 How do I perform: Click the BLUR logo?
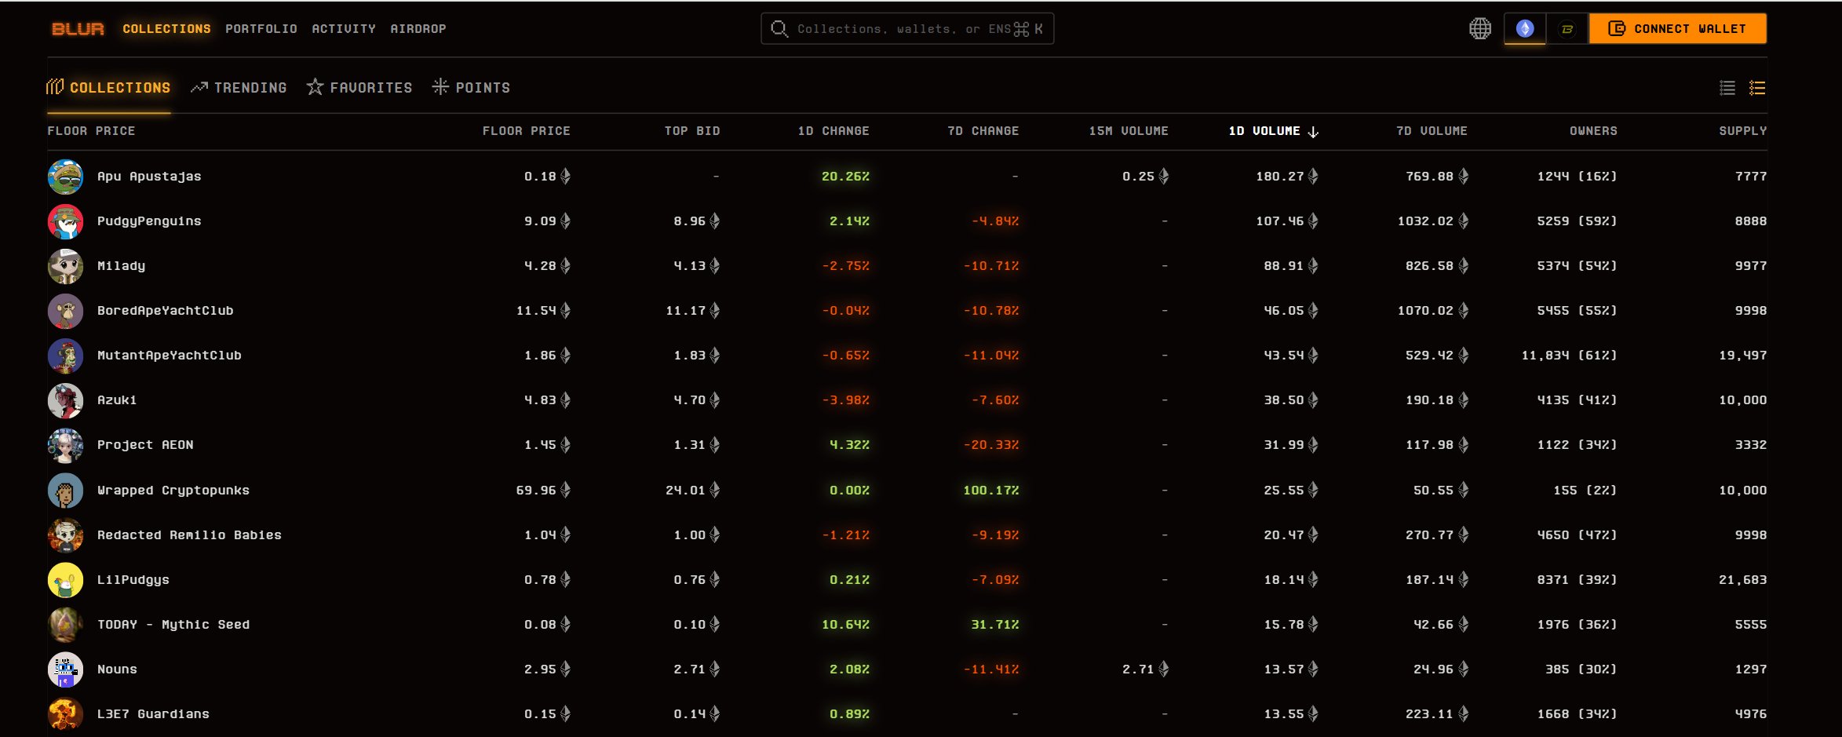point(78,29)
